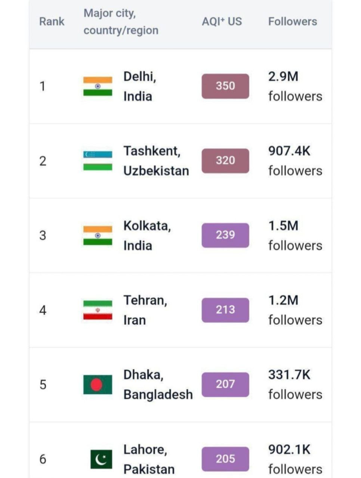This screenshot has height=478, width=361.
Task: Select the Kolkata, India entry
Action: point(147,235)
